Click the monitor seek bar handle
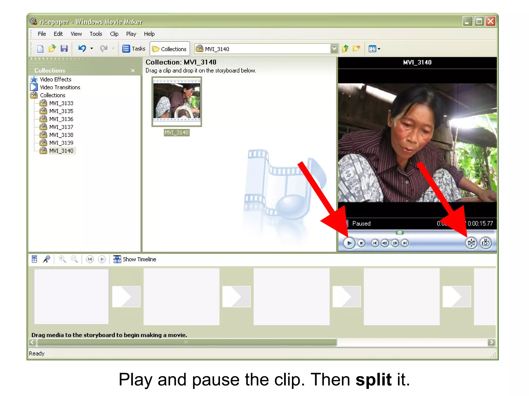Image resolution: width=529 pixels, height=396 pixels. click(400, 233)
